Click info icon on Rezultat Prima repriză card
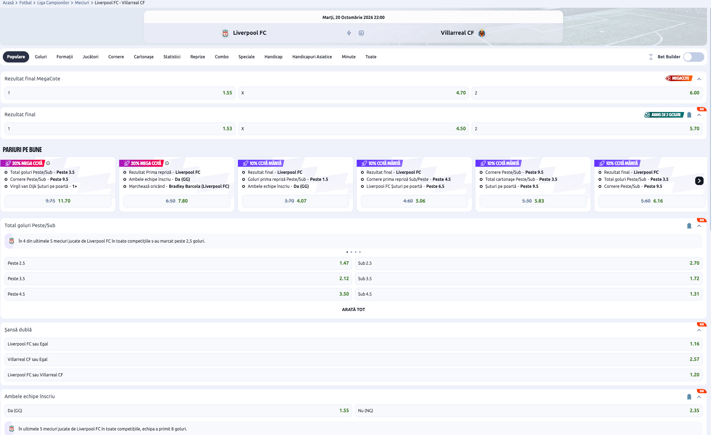The image size is (711, 435). pyautogui.click(x=167, y=163)
